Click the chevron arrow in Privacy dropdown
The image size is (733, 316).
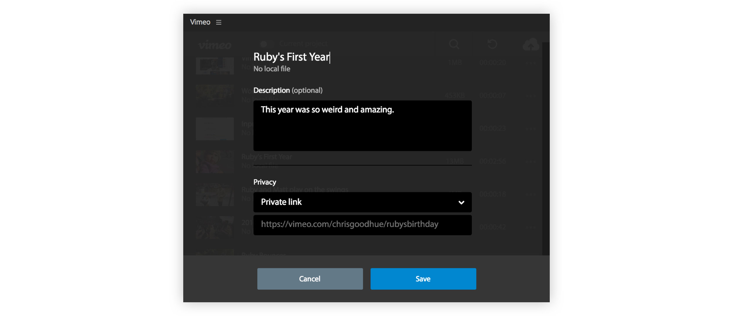click(461, 203)
